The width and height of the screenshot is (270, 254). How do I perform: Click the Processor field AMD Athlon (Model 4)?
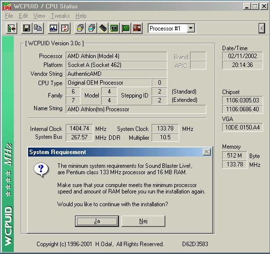[x=116, y=56]
